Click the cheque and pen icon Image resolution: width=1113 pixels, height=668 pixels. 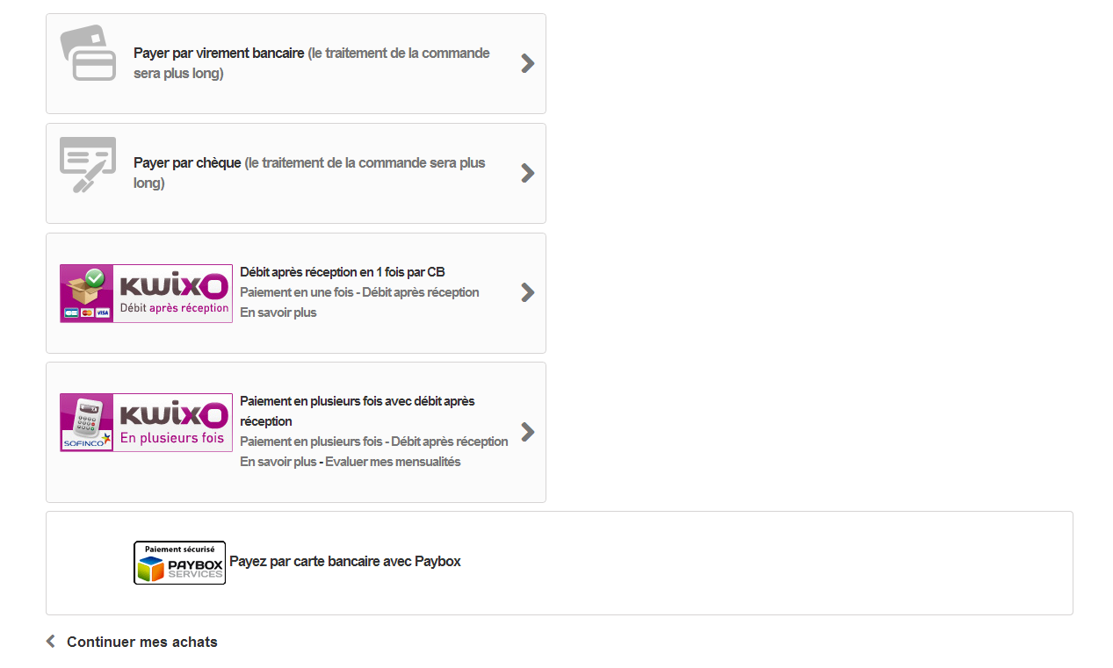tap(88, 165)
